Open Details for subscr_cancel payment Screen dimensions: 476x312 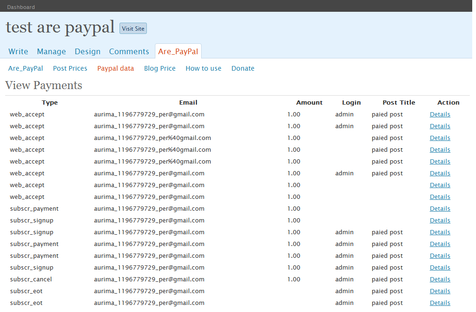click(440, 280)
